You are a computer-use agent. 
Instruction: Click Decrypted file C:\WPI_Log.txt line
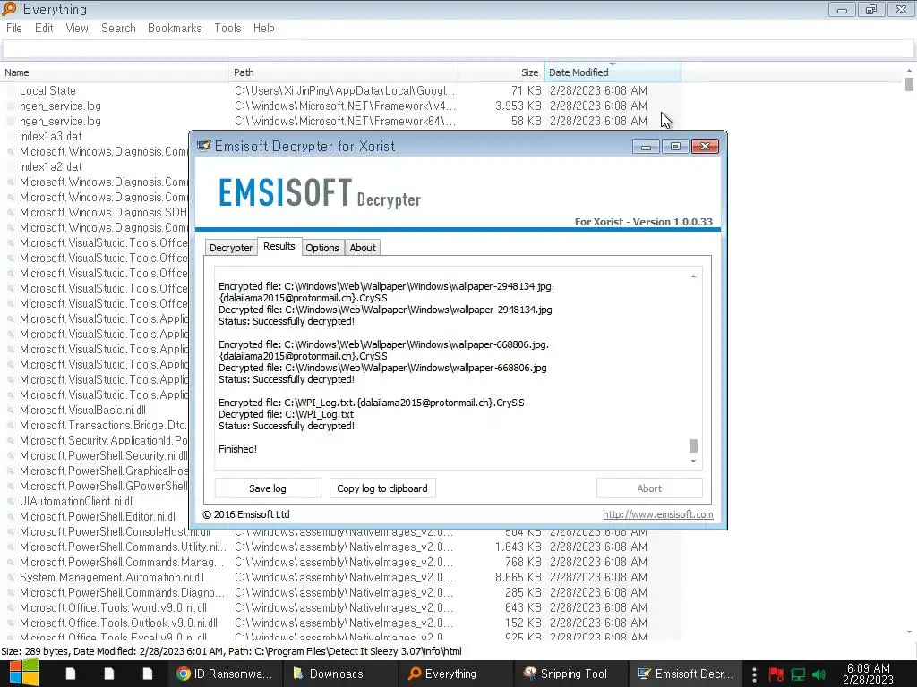tap(286, 414)
